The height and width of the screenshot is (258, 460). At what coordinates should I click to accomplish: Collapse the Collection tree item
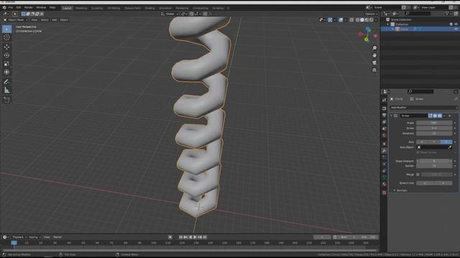388,24
